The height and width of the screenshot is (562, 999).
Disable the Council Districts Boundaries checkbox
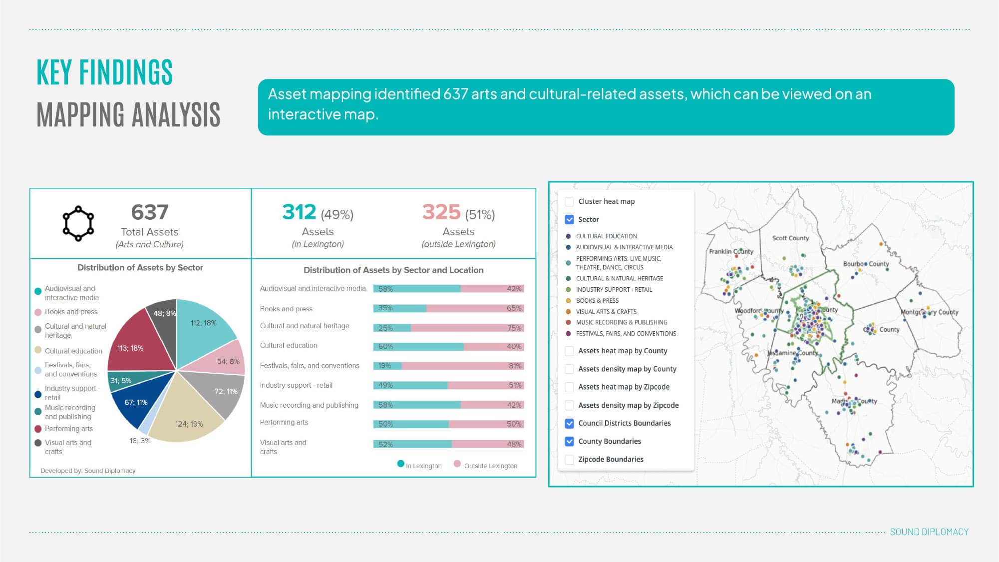[x=569, y=423]
